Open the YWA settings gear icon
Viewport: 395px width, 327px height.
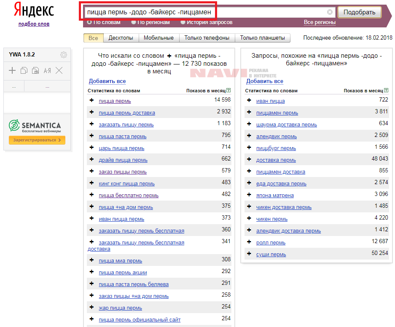pos(64,55)
